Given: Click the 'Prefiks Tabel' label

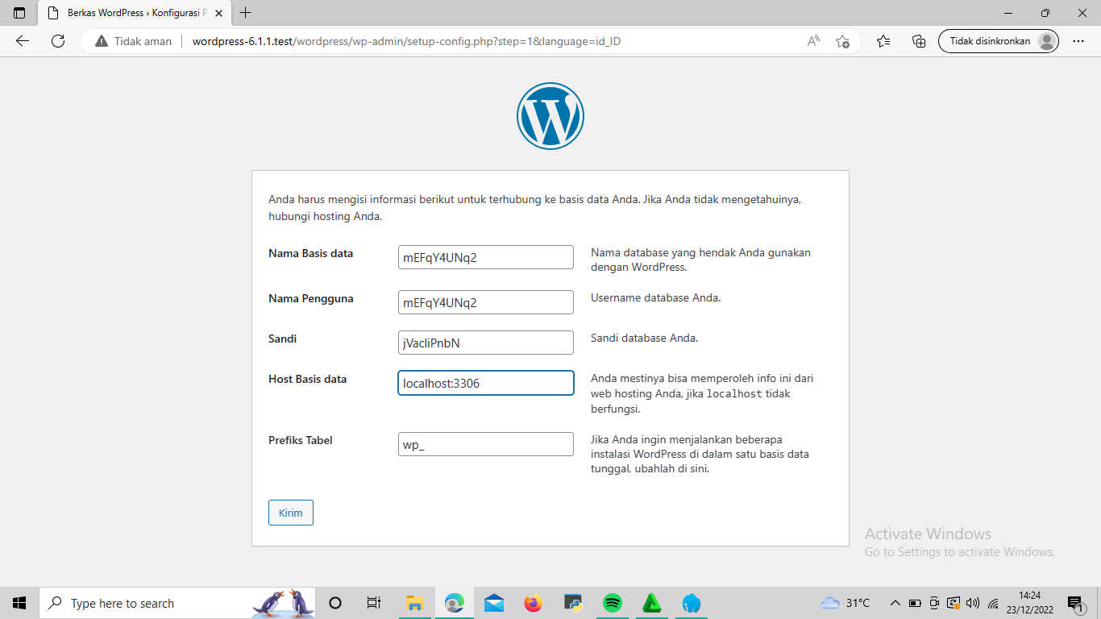Looking at the screenshot, I should 300,440.
